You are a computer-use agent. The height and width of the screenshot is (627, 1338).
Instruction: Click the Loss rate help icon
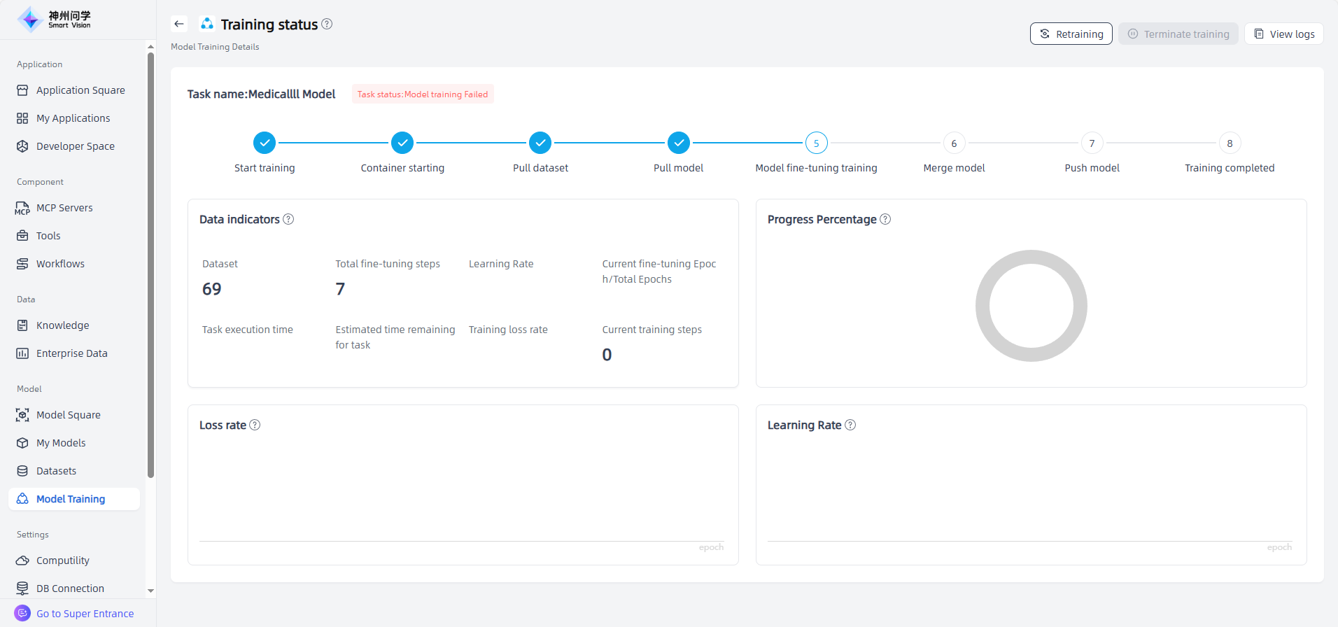(255, 425)
